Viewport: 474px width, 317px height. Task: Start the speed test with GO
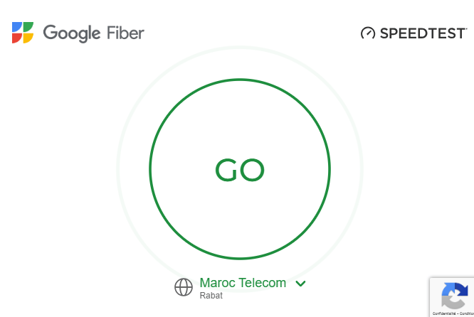click(x=240, y=169)
